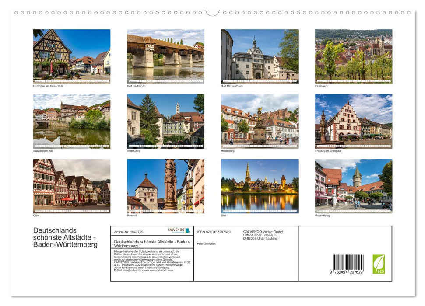
Task: Select the Freiburg im Breisgau image
Action: tap(353, 122)
